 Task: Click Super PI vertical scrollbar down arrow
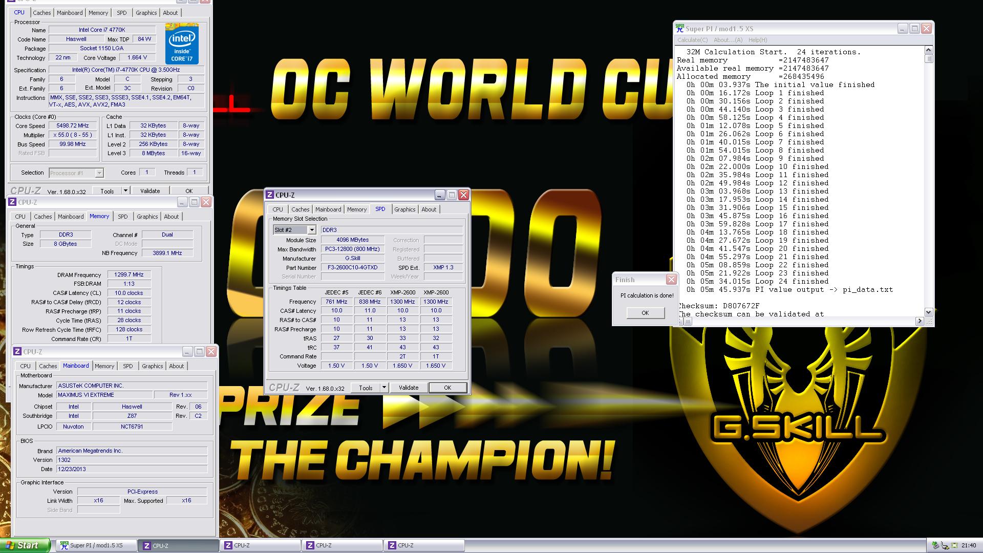[929, 312]
